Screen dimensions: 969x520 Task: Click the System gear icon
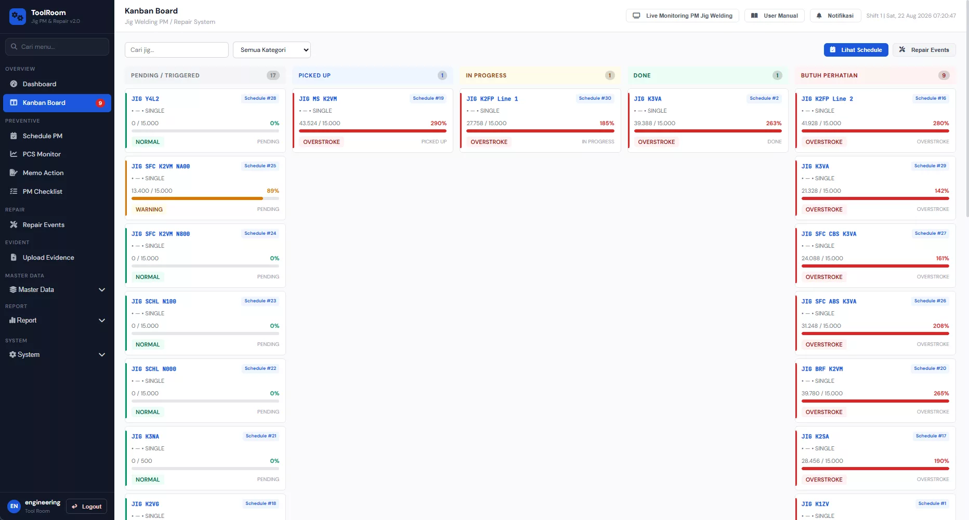13,355
